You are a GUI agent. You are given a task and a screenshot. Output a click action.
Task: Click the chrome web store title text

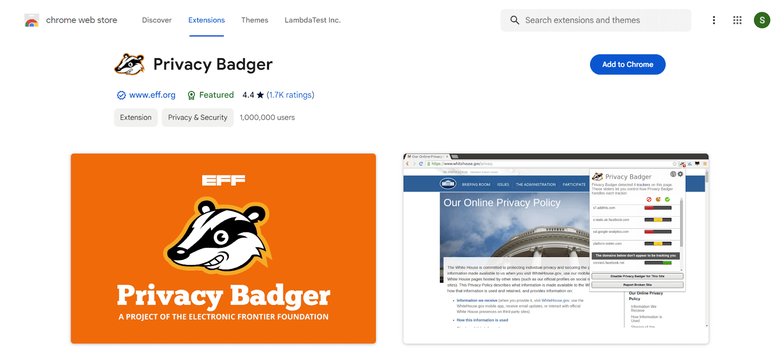tap(82, 20)
